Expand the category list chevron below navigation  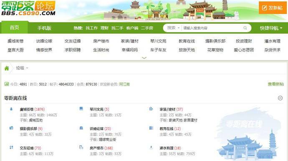(144, 58)
